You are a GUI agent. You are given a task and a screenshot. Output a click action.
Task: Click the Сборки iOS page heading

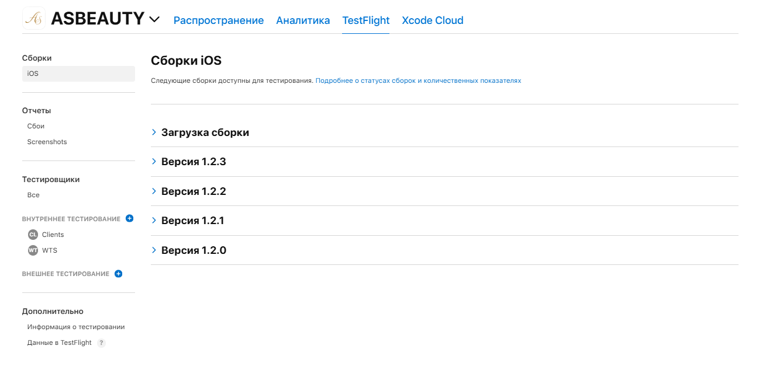(186, 61)
